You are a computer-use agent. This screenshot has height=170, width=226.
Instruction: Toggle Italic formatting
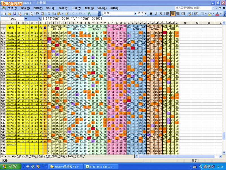[x=156, y=14]
